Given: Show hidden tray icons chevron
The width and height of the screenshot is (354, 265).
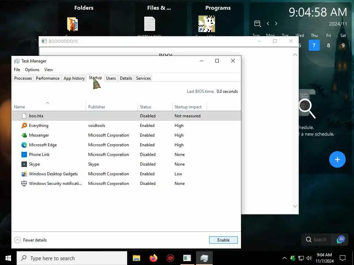Looking at the screenshot, I should pyautogui.click(x=285, y=258).
